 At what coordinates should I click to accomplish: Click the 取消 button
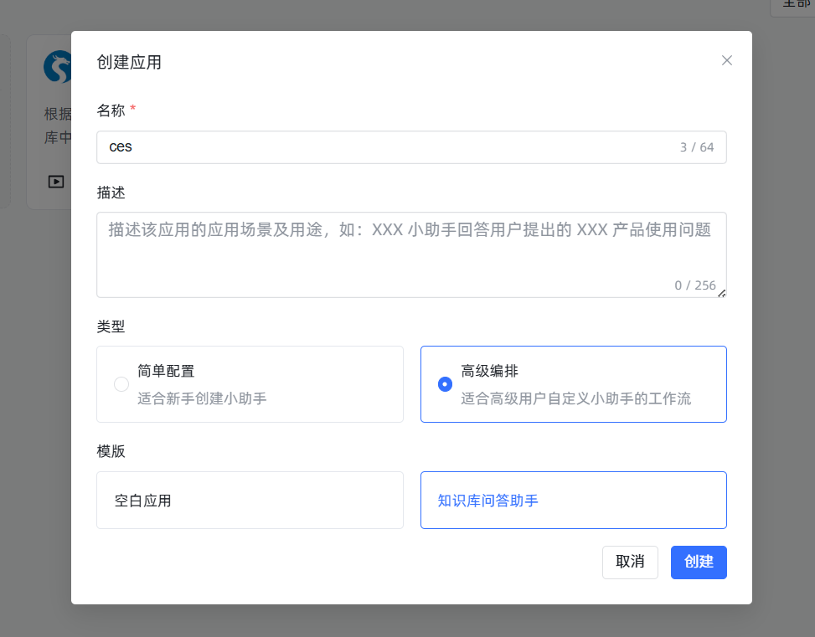click(630, 562)
